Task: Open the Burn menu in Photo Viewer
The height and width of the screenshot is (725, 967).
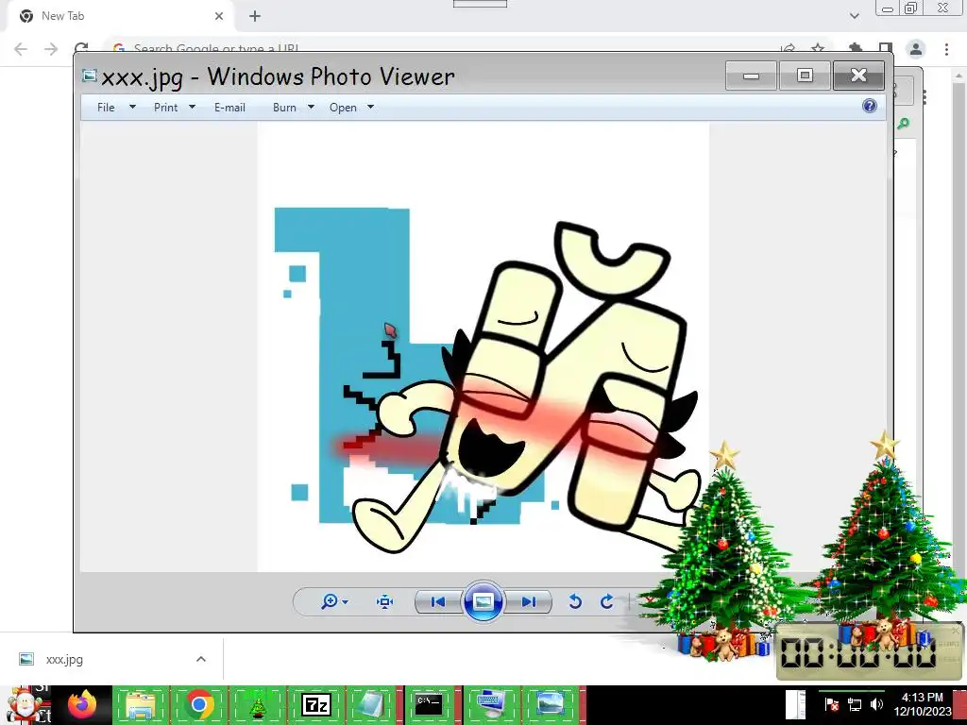Action: click(x=284, y=108)
